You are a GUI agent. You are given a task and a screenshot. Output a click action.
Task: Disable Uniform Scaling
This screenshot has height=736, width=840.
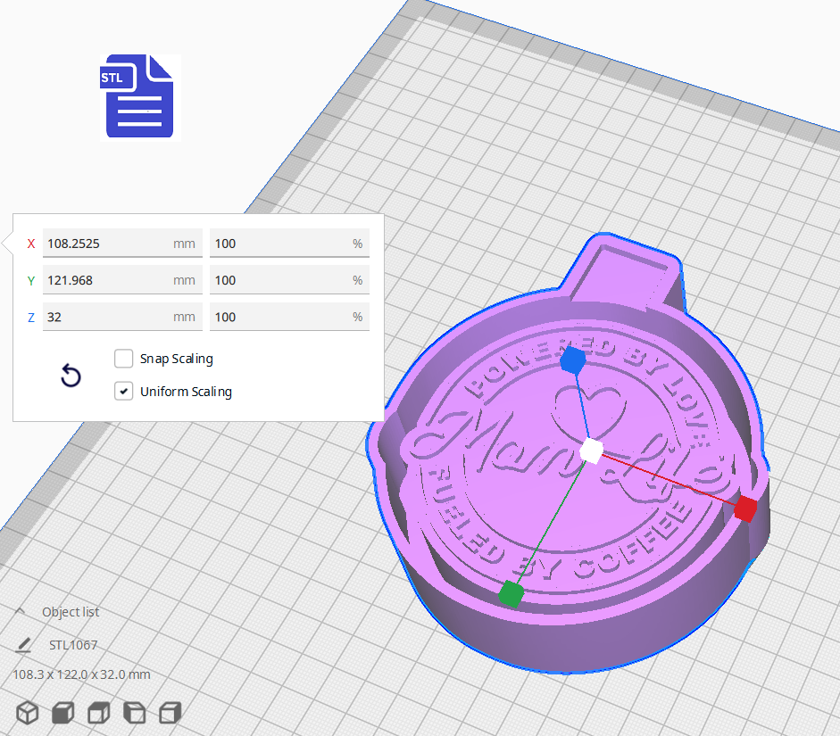123,391
